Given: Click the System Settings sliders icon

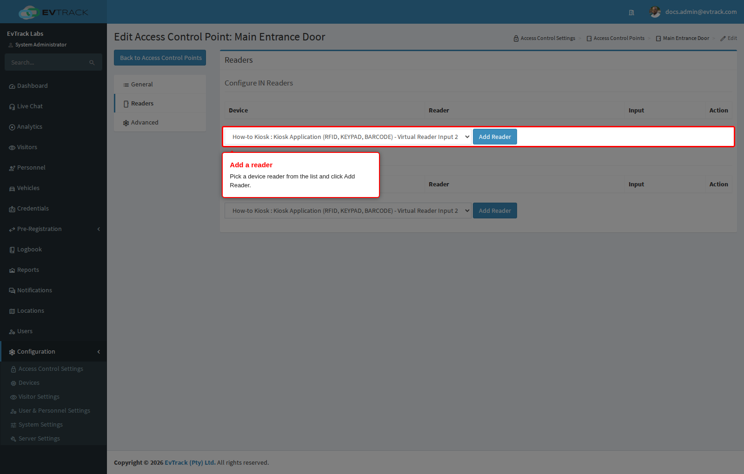Looking at the screenshot, I should 13,425.
